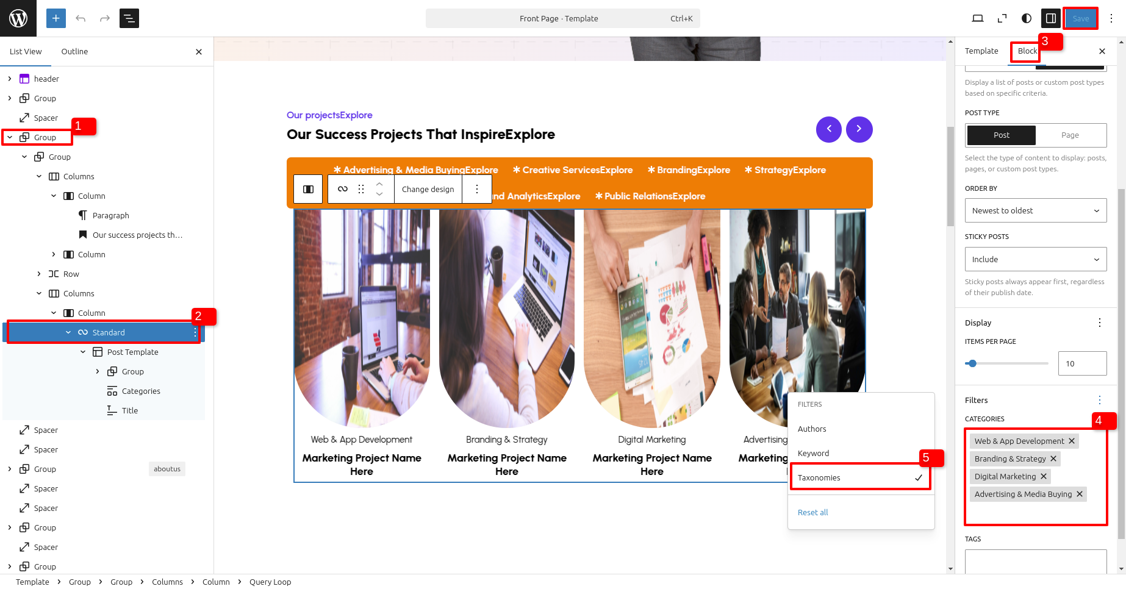
Task: Switch to the Block settings tab
Action: point(1027,51)
